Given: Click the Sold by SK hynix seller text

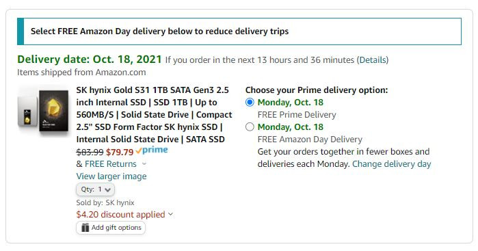Looking at the screenshot, I should (105, 202).
